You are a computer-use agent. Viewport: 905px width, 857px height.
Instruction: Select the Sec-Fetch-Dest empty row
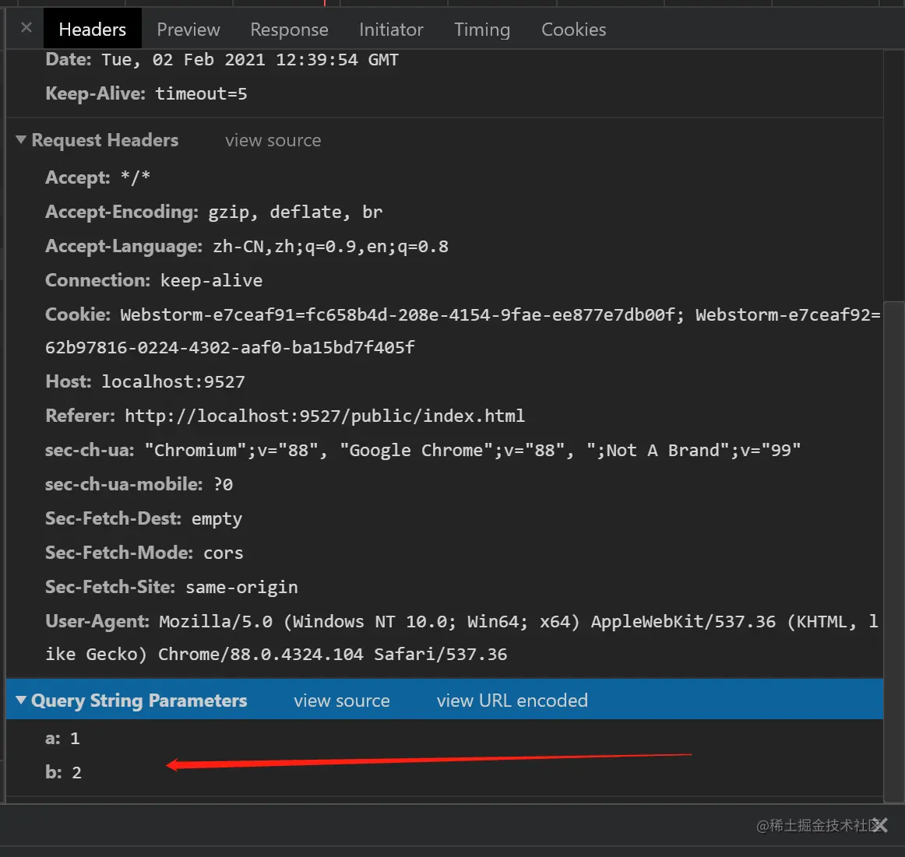(x=143, y=518)
